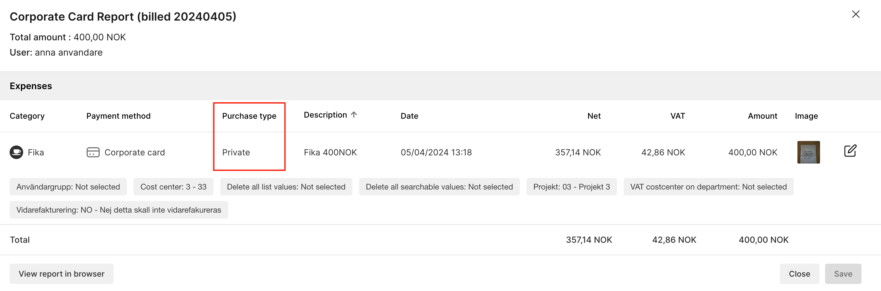Screen dimensions: 881x291
Task: Click the Close button
Action: click(x=799, y=274)
